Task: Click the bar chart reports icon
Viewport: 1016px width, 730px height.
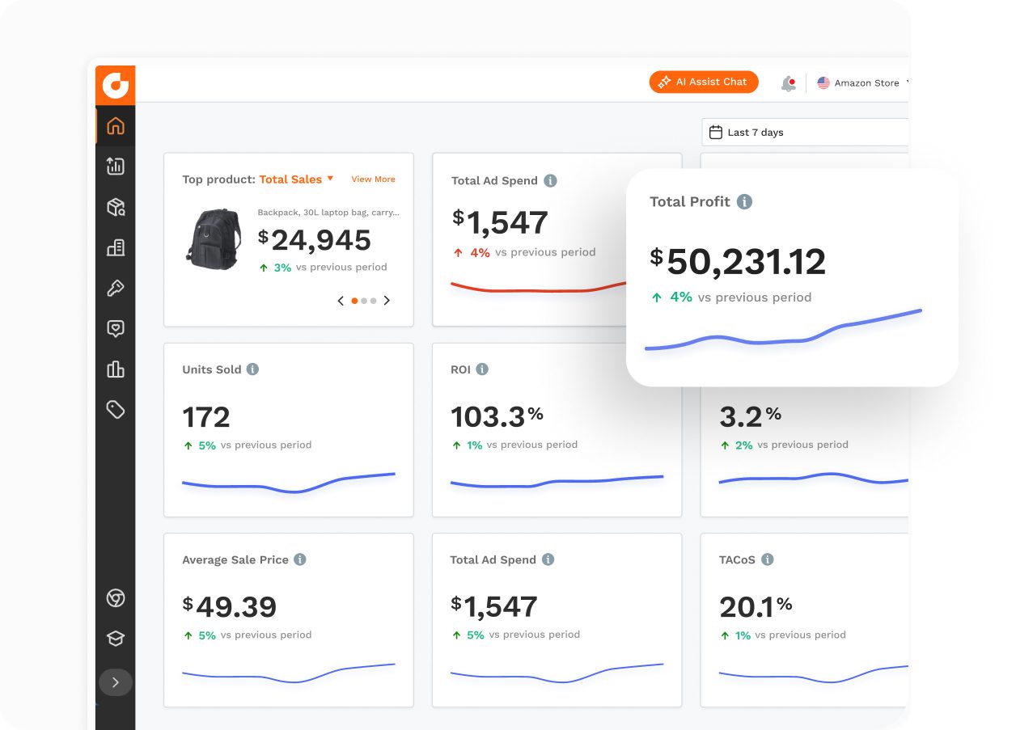Action: [x=115, y=369]
